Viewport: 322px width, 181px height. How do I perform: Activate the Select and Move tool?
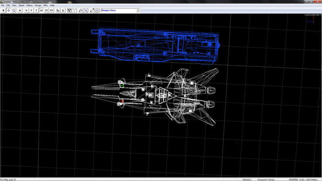(9, 10)
